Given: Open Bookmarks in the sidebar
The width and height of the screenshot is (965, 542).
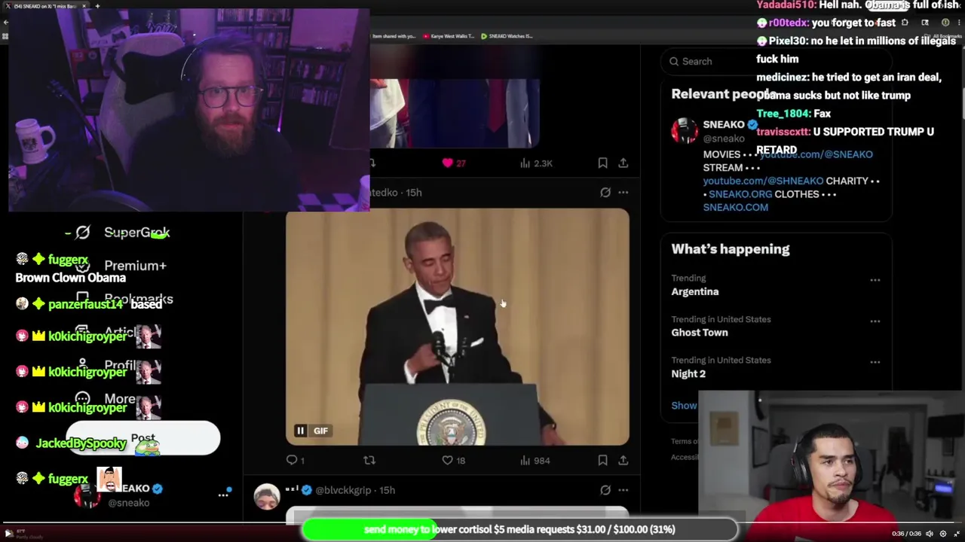Looking at the screenshot, I should tap(124, 299).
